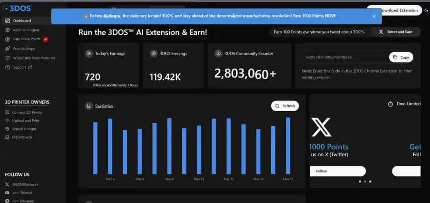The width and height of the screenshot is (430, 203).
Task: Open @3DOSNetwork X profile link
Action: (25, 185)
